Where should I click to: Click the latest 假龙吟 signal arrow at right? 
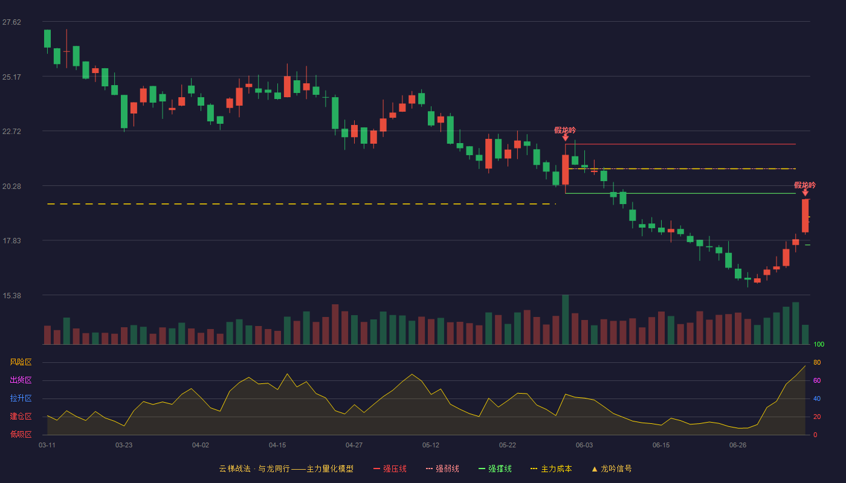(805, 193)
